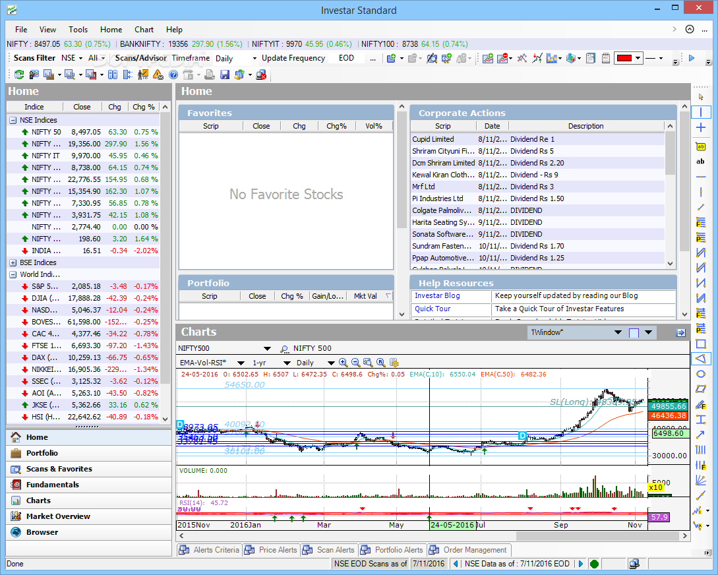The image size is (718, 575).
Task: Select the vertical line cursor tool
Action: tap(701, 112)
